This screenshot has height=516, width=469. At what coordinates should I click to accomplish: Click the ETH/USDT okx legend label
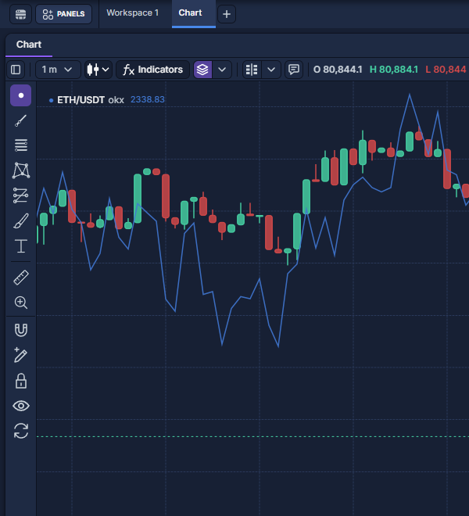pyautogui.click(x=91, y=100)
